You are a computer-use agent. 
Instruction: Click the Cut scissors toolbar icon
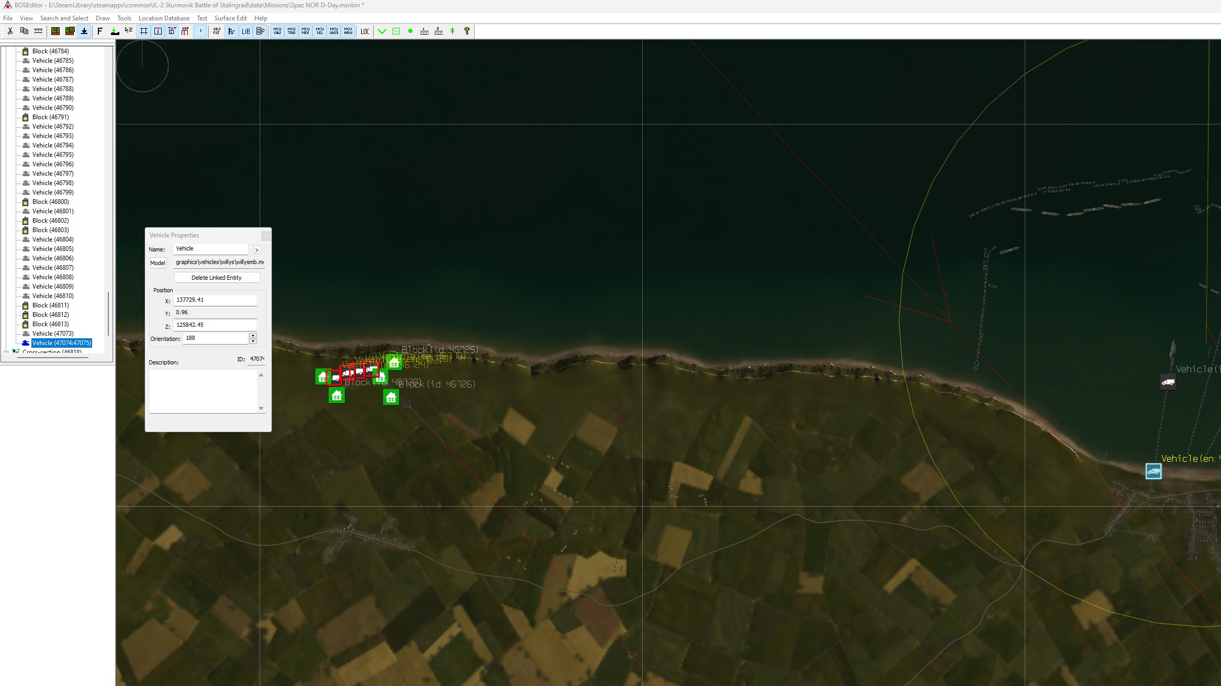(10, 31)
